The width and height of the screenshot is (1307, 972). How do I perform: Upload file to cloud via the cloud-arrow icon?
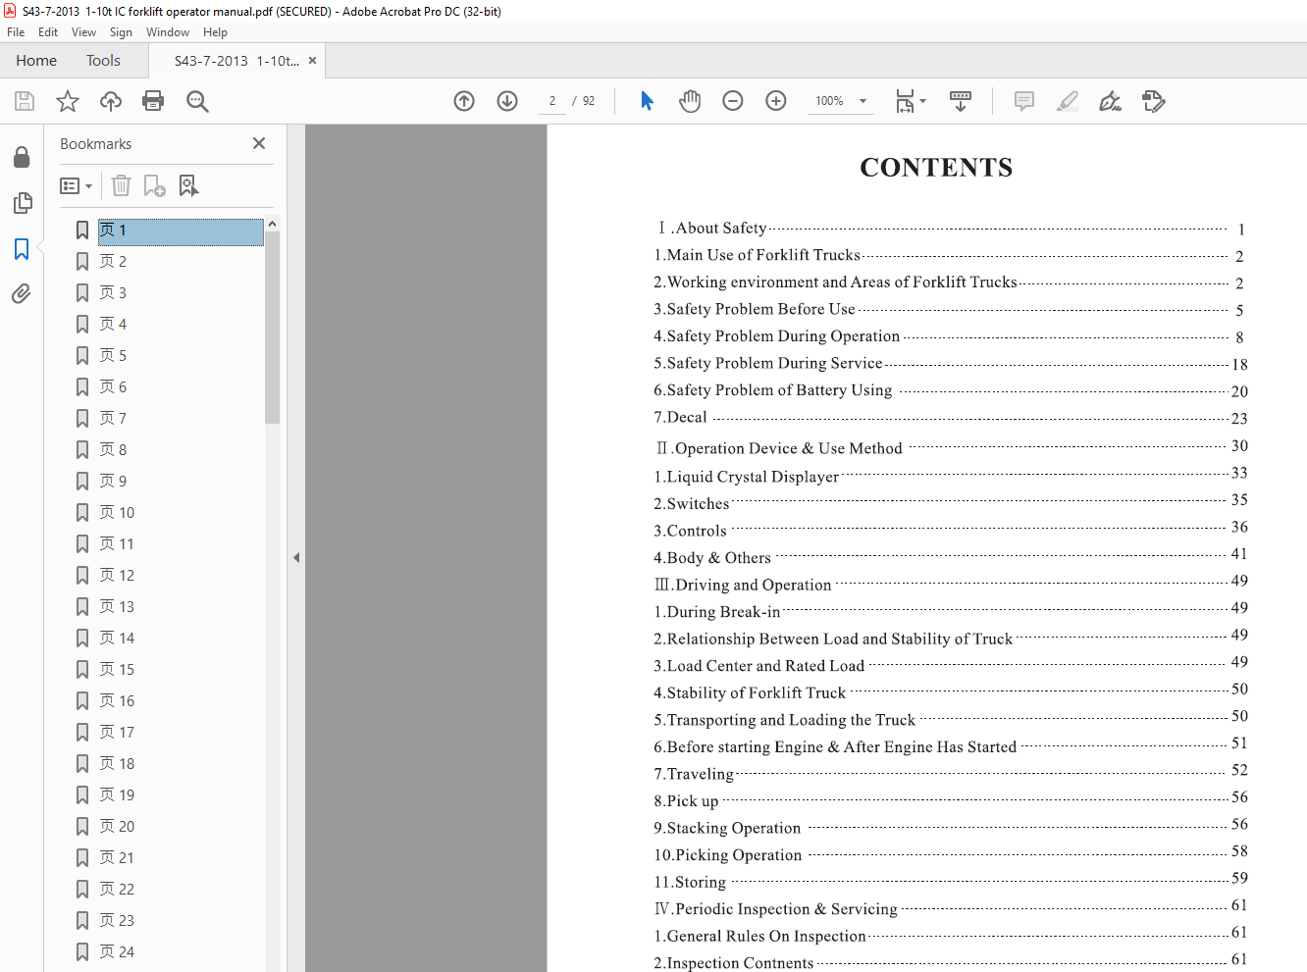[111, 101]
